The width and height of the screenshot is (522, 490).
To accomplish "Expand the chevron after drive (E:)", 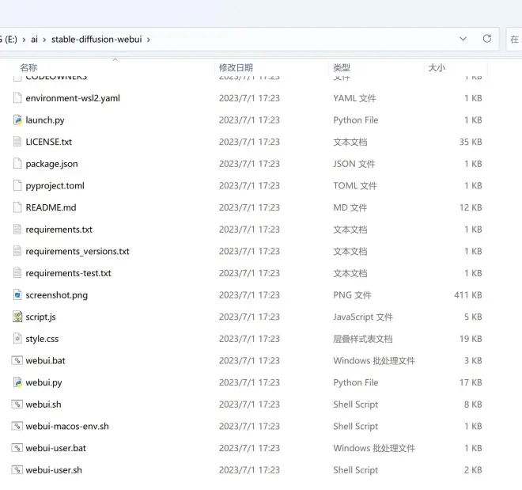I will 24,40.
